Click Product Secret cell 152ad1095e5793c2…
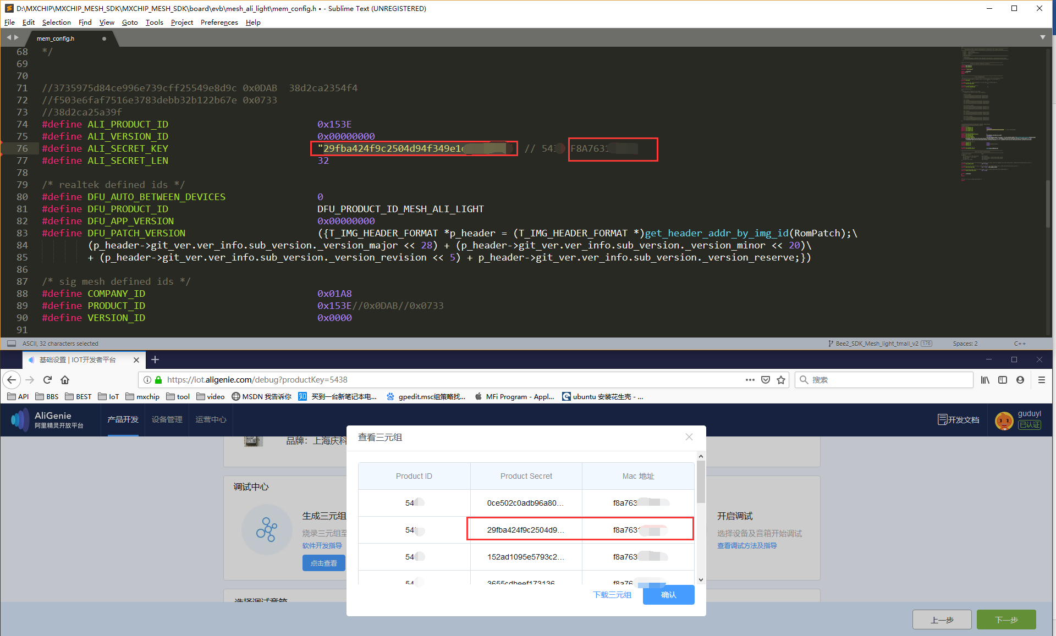 (526, 557)
